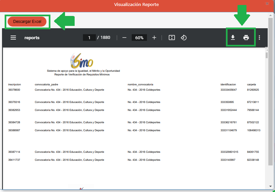Click the identificacion column header
The width and height of the screenshot is (275, 192).
point(228,85)
